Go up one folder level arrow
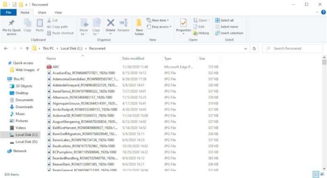 (x=27, y=48)
